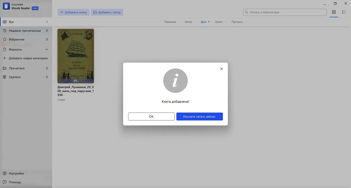Viewport: 351px width, 188px height.
Task: Click OK in the dialog
Action: [151, 117]
